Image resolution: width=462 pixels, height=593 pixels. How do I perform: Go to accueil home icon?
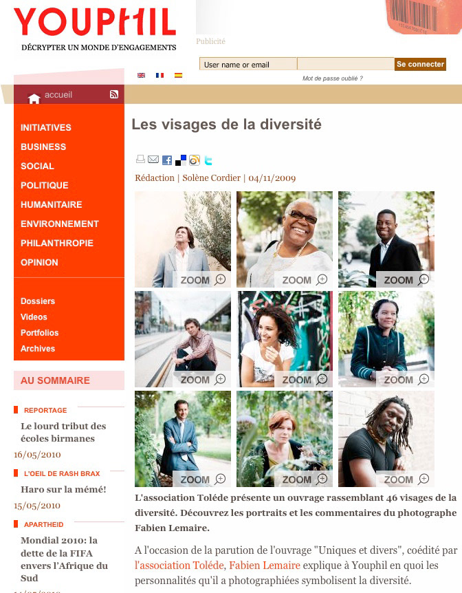(x=34, y=98)
